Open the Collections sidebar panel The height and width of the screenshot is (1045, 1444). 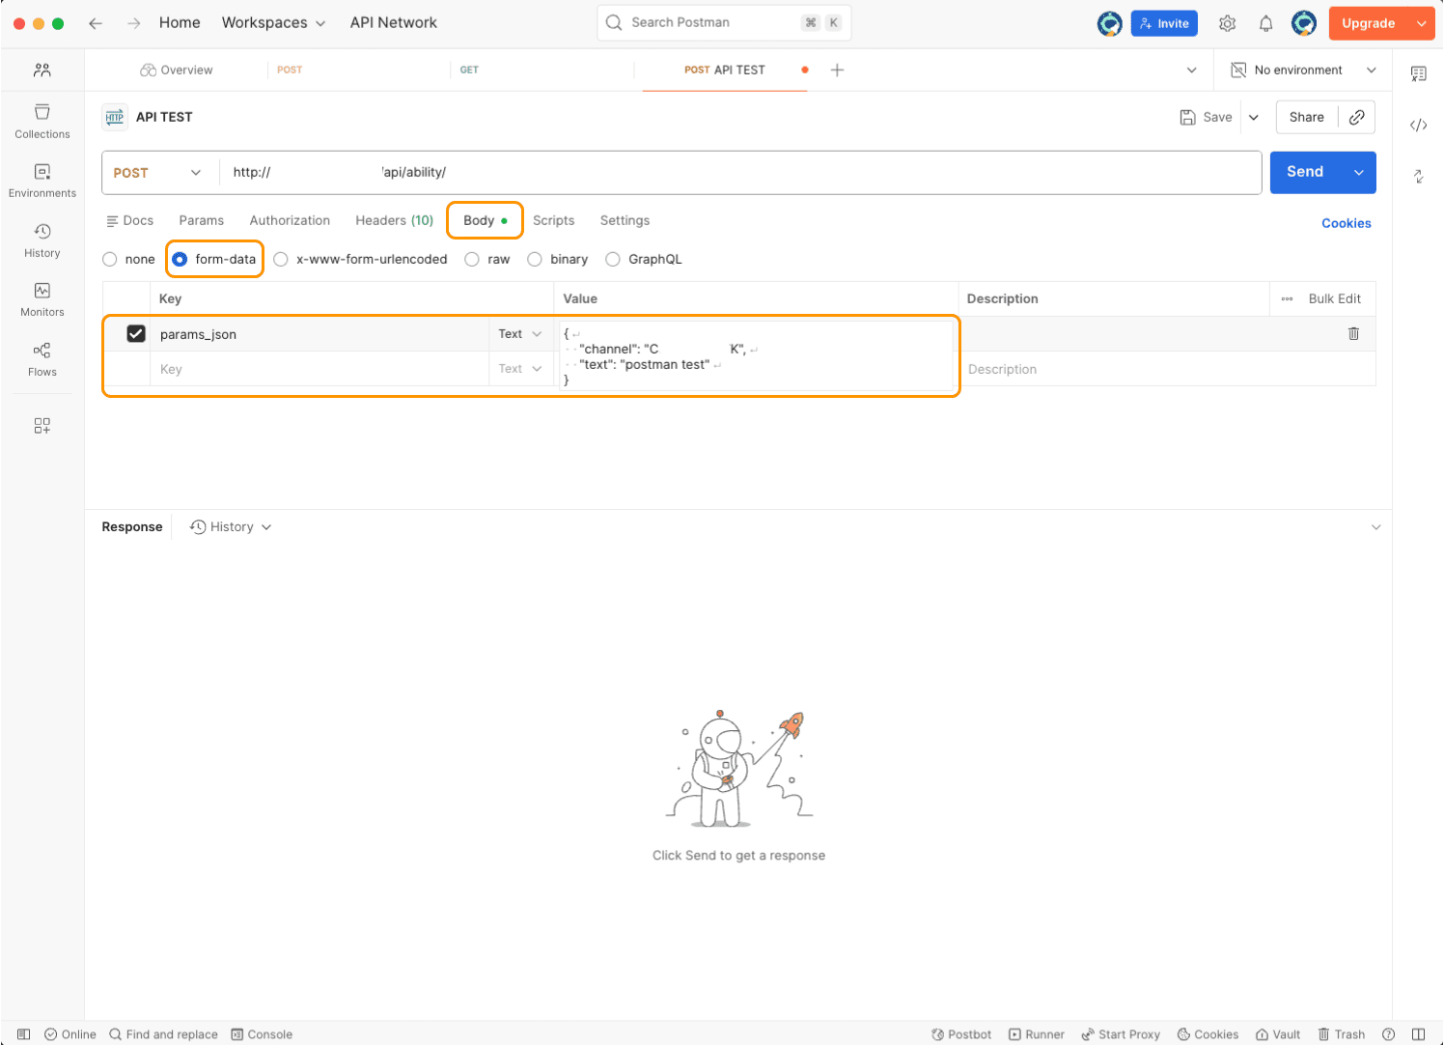tap(42, 122)
